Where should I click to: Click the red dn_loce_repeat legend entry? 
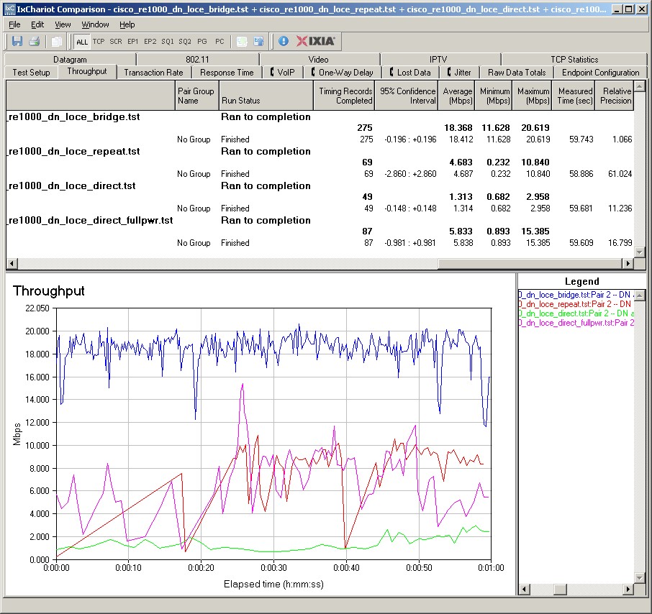pos(576,304)
